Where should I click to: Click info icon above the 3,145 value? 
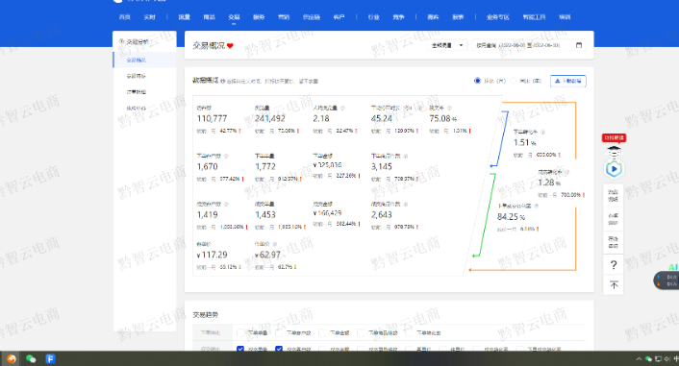point(406,156)
